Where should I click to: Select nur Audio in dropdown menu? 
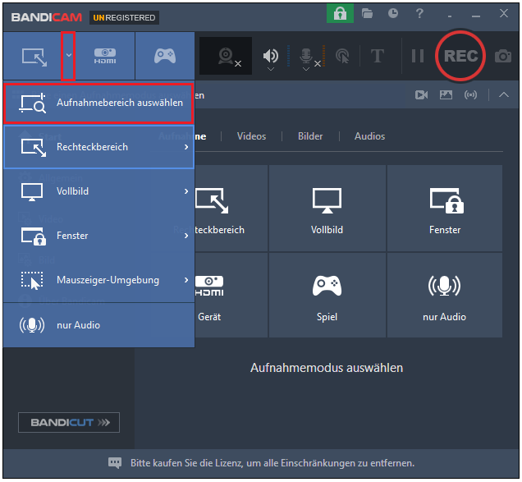click(x=98, y=325)
